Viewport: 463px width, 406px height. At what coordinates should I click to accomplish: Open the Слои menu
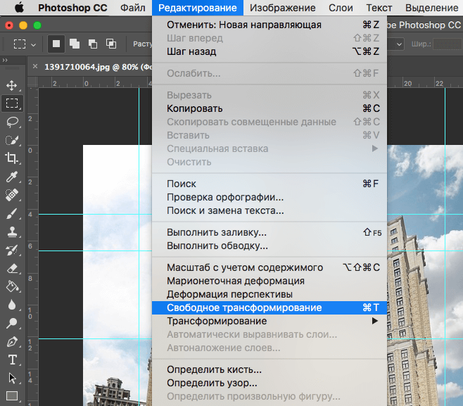click(341, 8)
